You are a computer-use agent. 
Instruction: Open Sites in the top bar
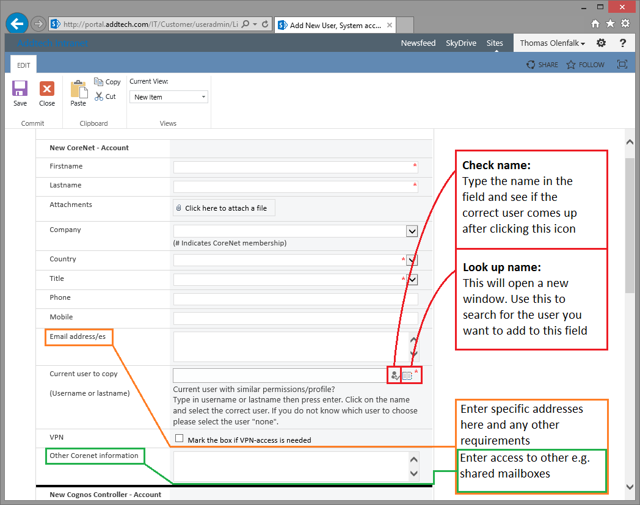pos(494,43)
